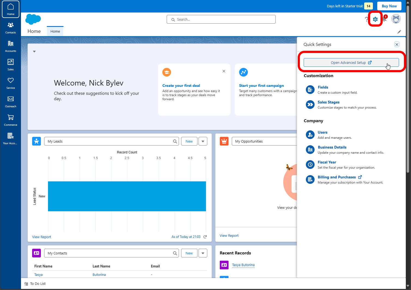Screen dimensions: 411x290
Task: Close the Quick Settings panel
Action: coord(397,45)
